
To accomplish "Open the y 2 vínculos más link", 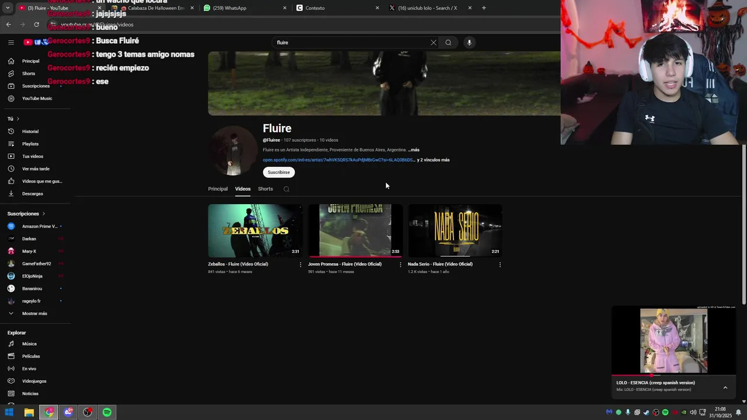I will coord(433,160).
